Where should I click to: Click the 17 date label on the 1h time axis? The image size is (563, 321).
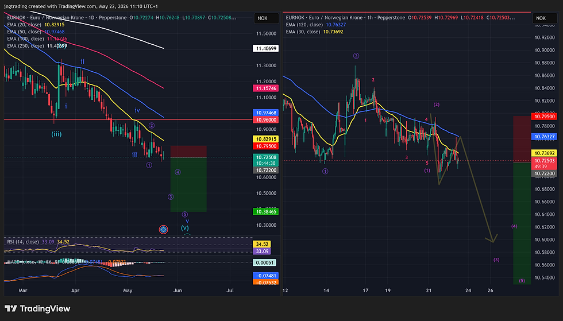tap(365, 291)
